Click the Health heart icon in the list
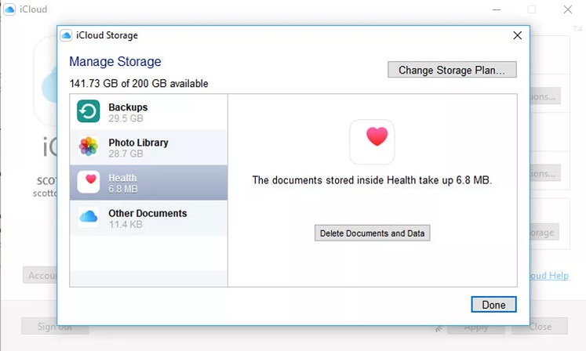This screenshot has height=351, width=586. 89,182
